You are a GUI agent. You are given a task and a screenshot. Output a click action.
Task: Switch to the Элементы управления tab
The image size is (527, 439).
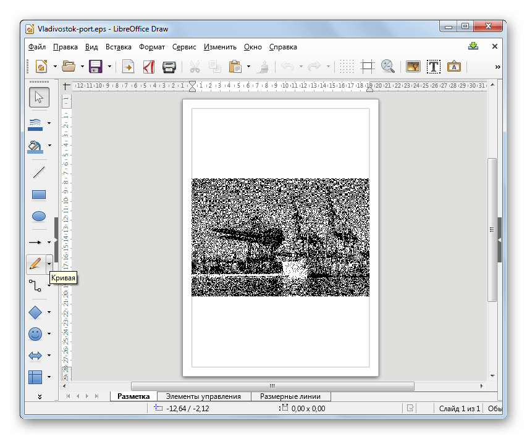[x=203, y=396]
